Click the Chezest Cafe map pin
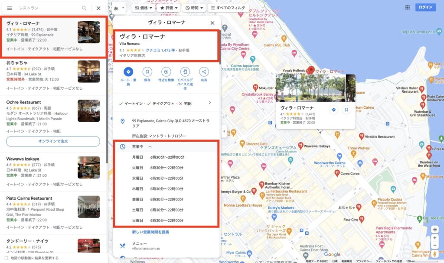Image resolution: width=444 pixels, height=263 pixels. [242, 143]
